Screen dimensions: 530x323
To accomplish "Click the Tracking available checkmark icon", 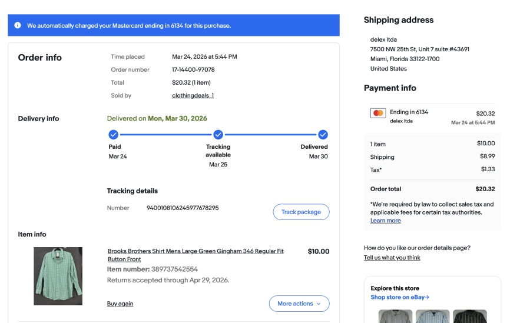I will (x=218, y=135).
